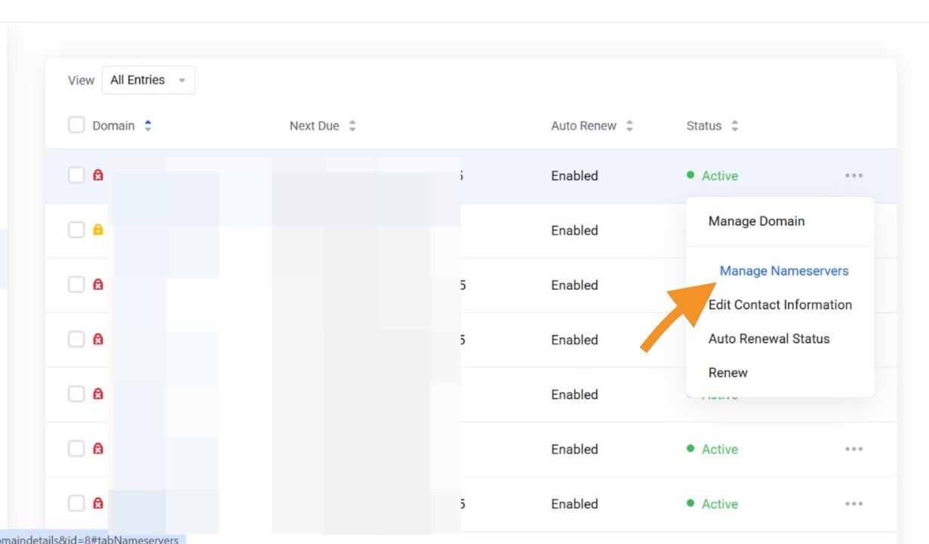Open three-dot menu in first domain row
Image resolution: width=929 pixels, height=544 pixels.
(x=854, y=176)
